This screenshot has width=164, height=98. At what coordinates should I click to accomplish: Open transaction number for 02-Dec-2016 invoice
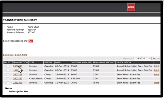coord(18,66)
